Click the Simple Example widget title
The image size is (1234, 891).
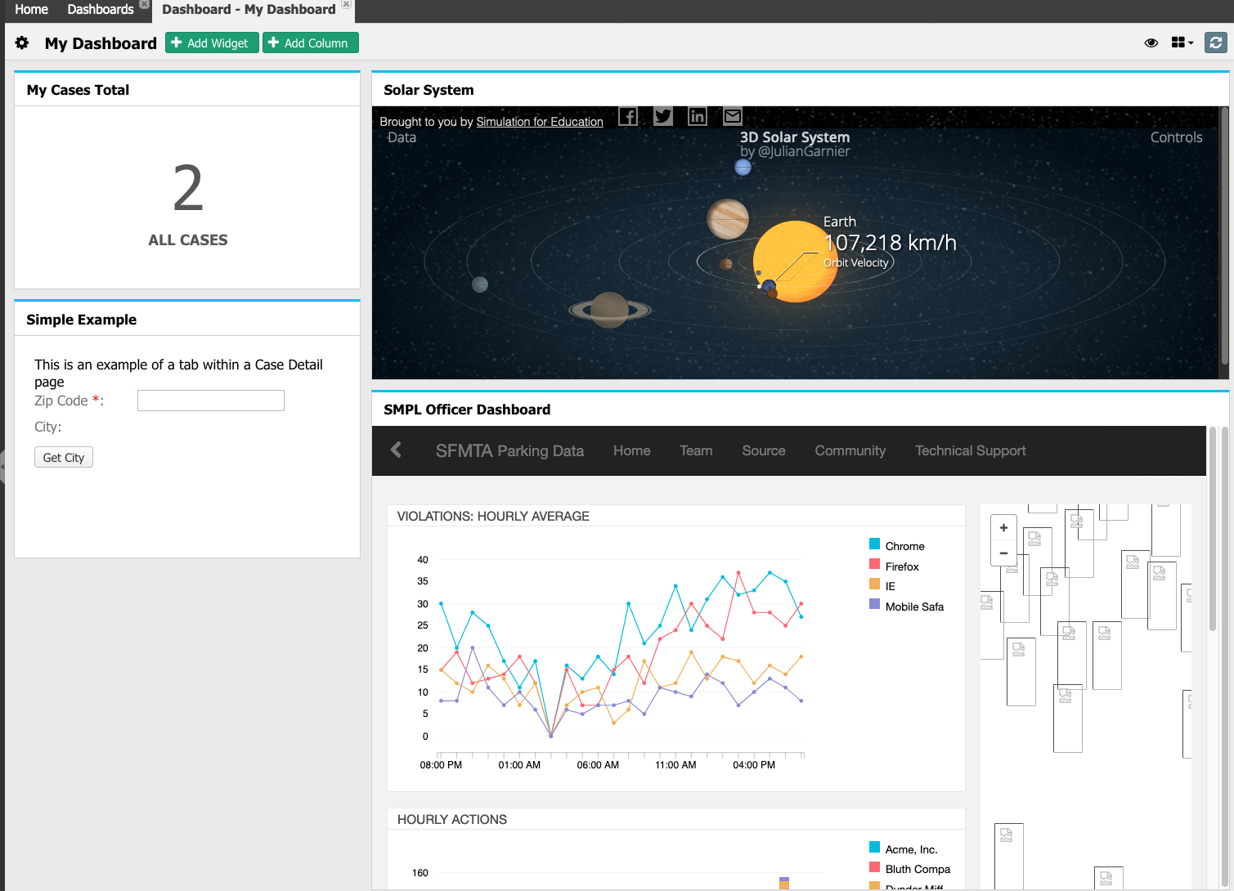pos(81,320)
